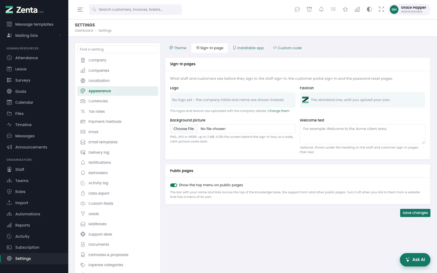Open the alarm clock reminders icon

[x=309, y=10]
